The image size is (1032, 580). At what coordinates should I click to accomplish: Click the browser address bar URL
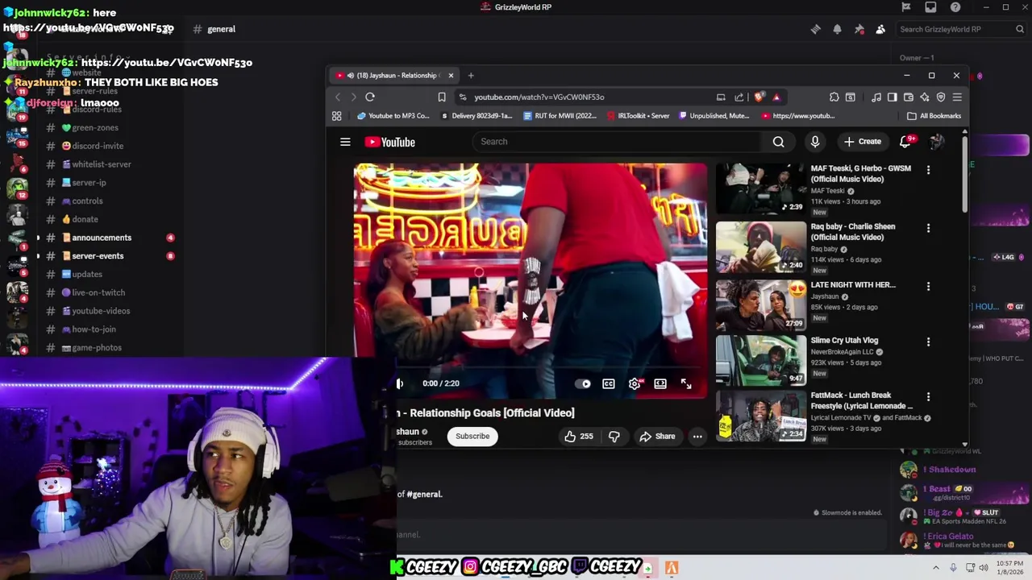[539, 97]
